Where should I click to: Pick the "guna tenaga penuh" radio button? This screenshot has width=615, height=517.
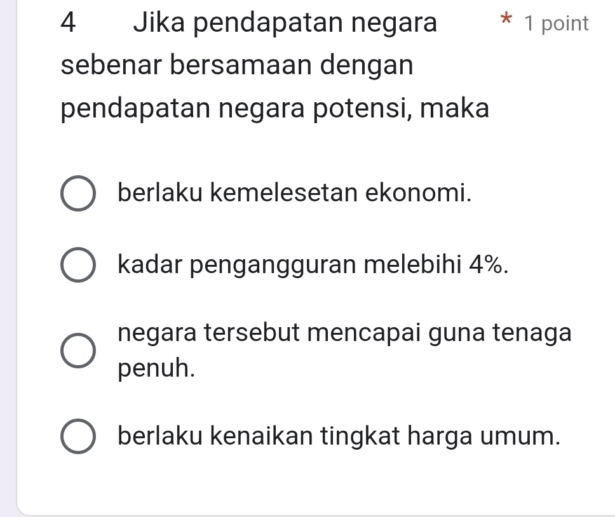pyautogui.click(x=79, y=350)
